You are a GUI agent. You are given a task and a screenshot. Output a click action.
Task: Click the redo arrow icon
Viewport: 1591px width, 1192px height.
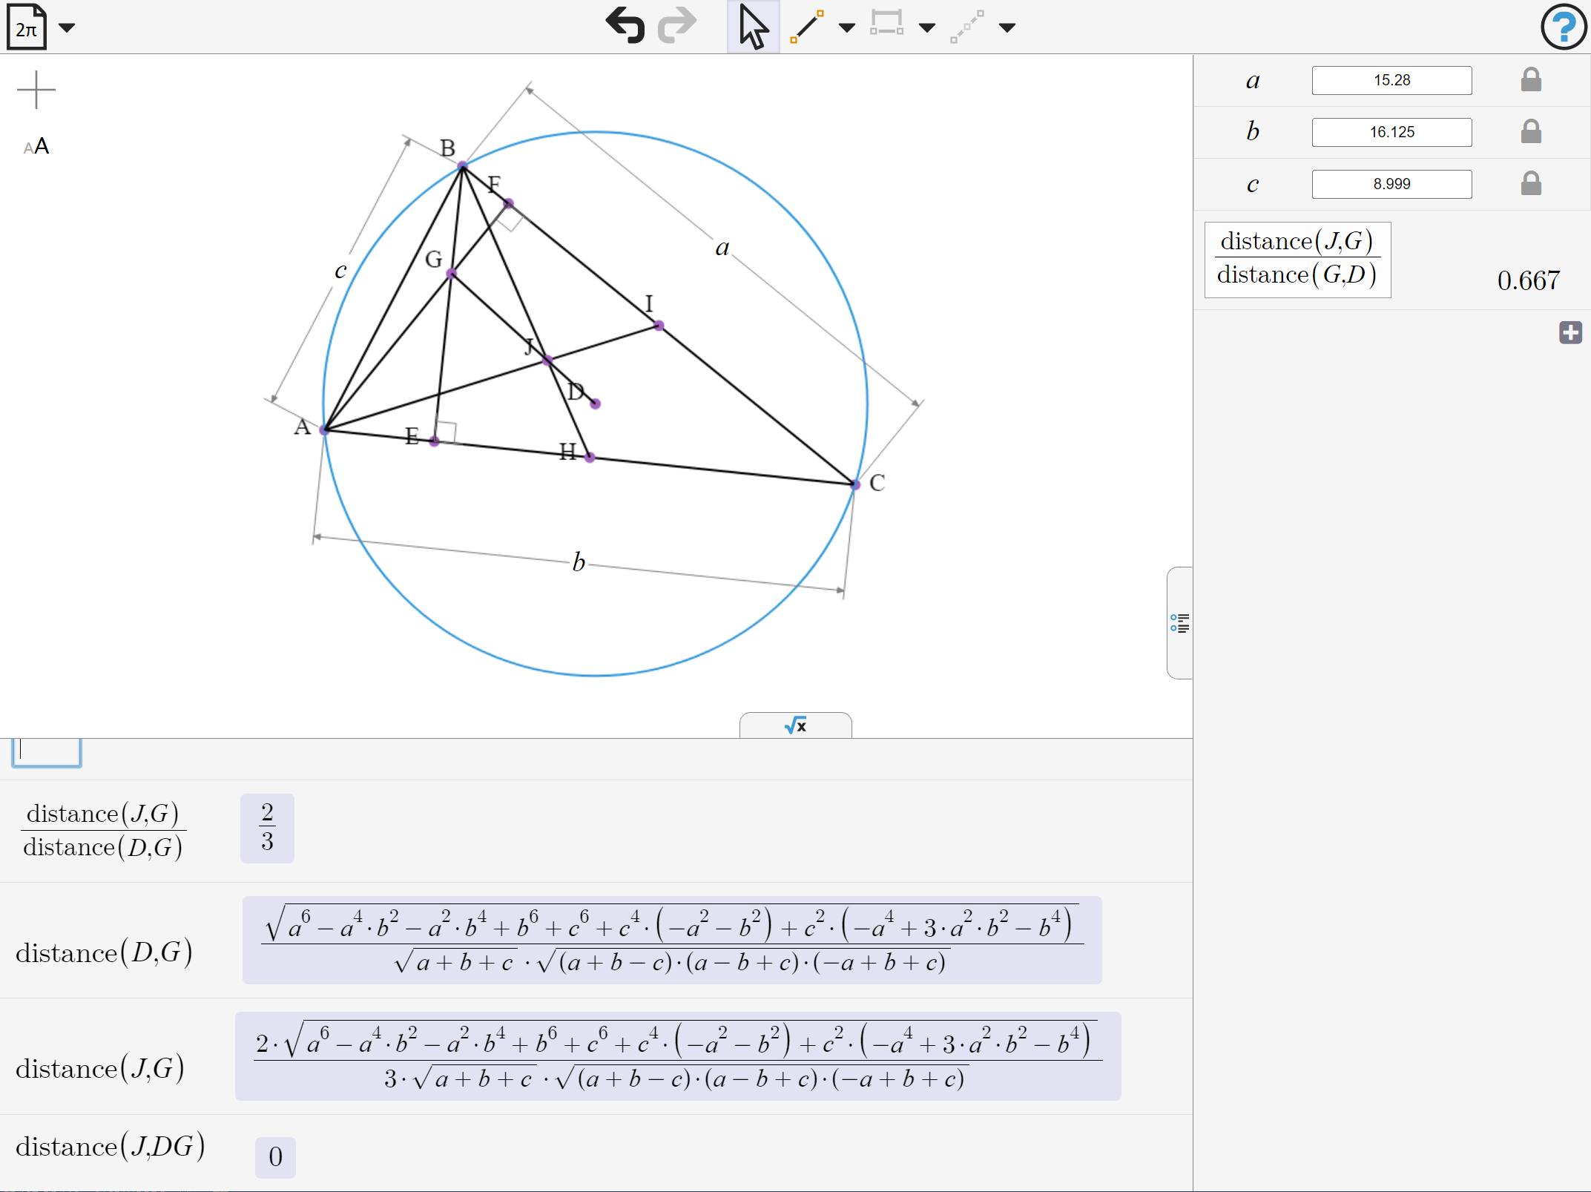[x=677, y=26]
